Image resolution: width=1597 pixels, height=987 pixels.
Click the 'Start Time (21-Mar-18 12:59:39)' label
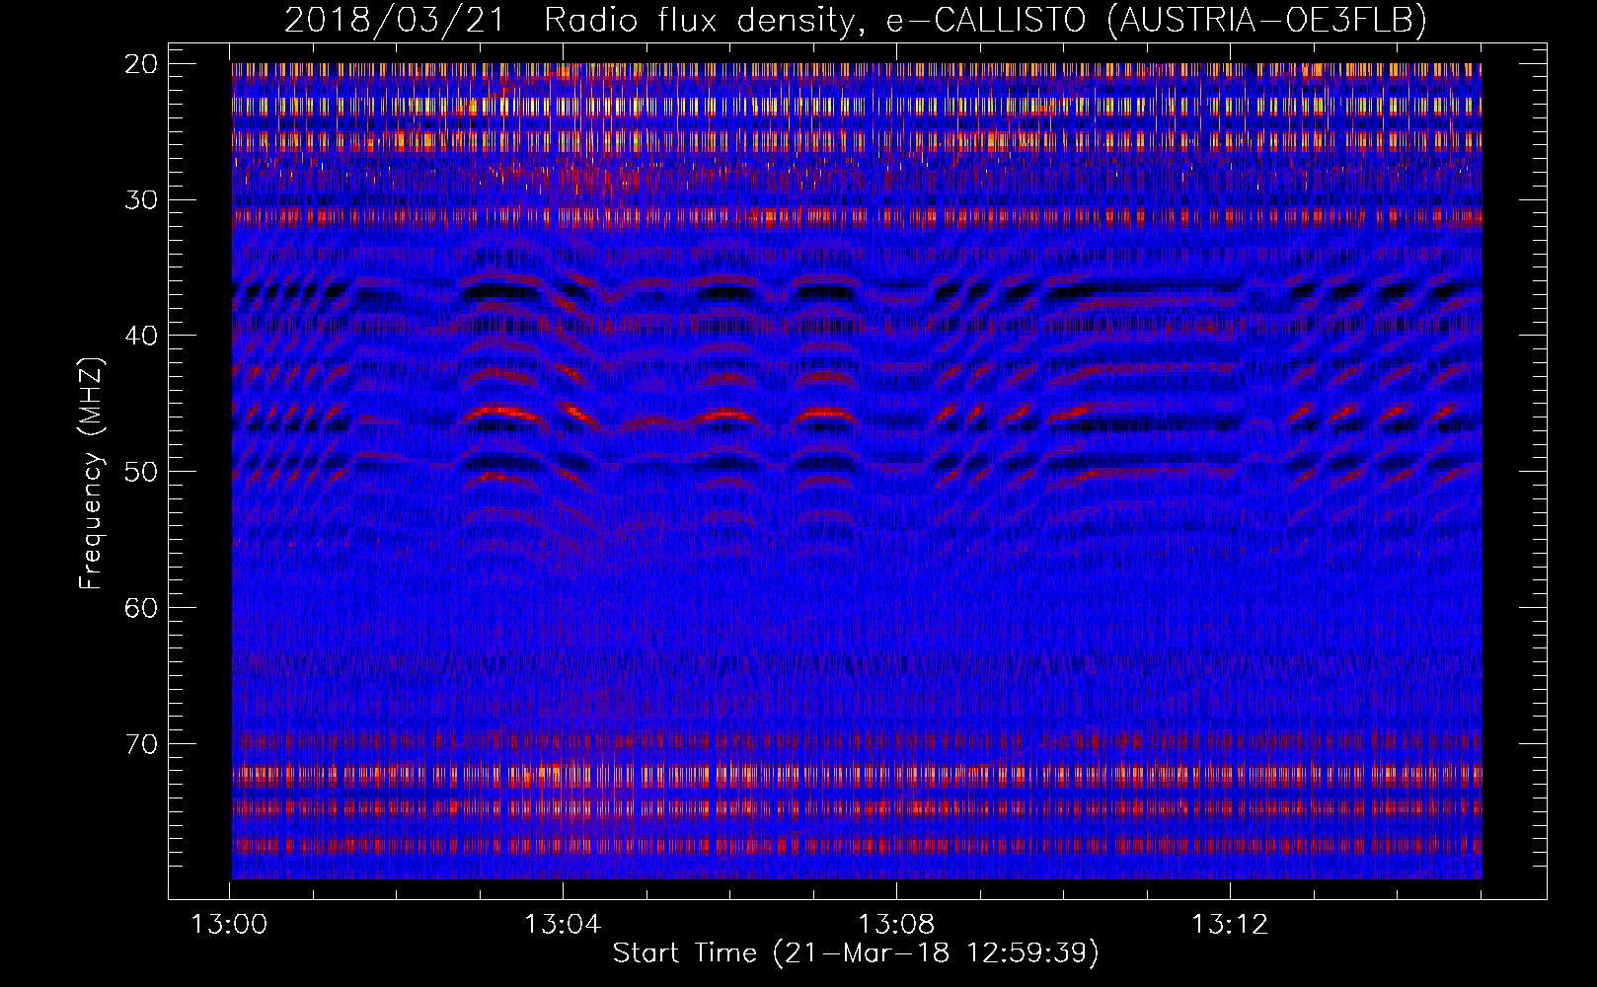(x=856, y=952)
